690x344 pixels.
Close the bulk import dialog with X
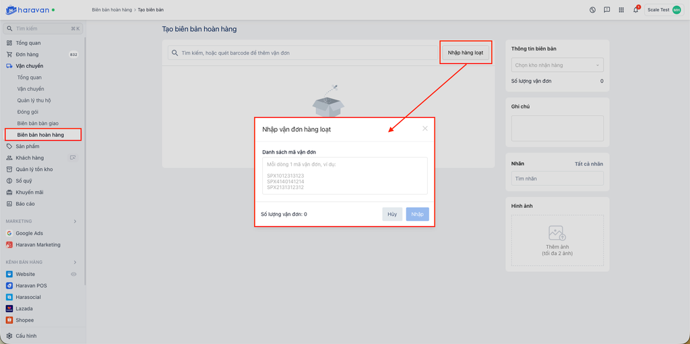coord(425,129)
